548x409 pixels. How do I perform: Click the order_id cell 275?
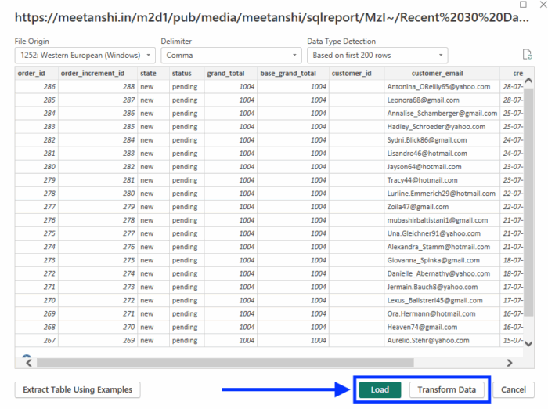pyautogui.click(x=36, y=233)
